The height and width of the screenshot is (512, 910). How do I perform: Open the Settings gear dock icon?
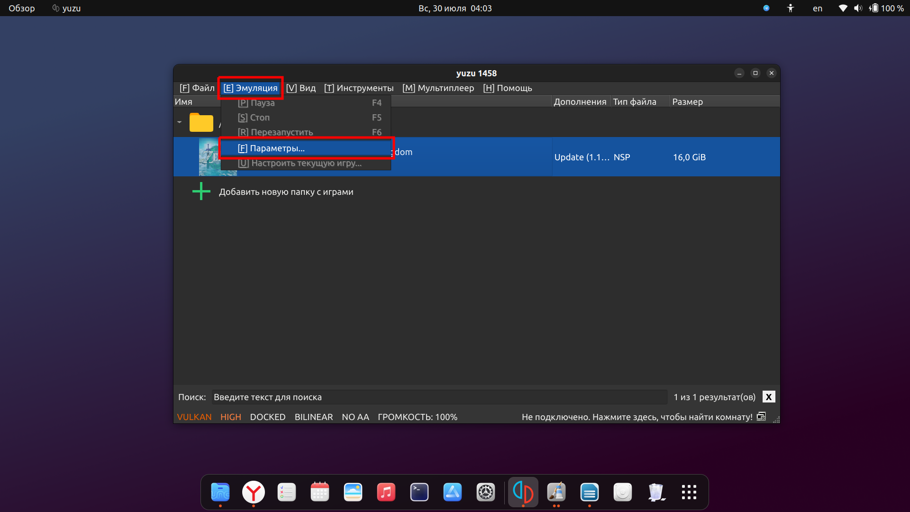pos(486,492)
